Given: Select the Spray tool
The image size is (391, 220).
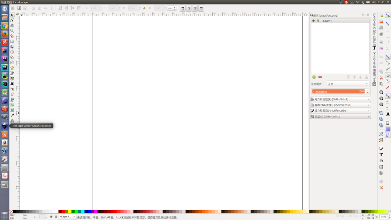Looking at the screenshot, I should pos(12,89).
